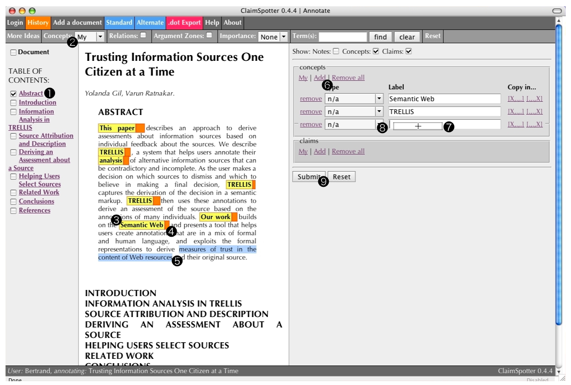Enable the Argument Zones checkbox
Screen dimensions: 571x385
pyautogui.click(x=209, y=35)
